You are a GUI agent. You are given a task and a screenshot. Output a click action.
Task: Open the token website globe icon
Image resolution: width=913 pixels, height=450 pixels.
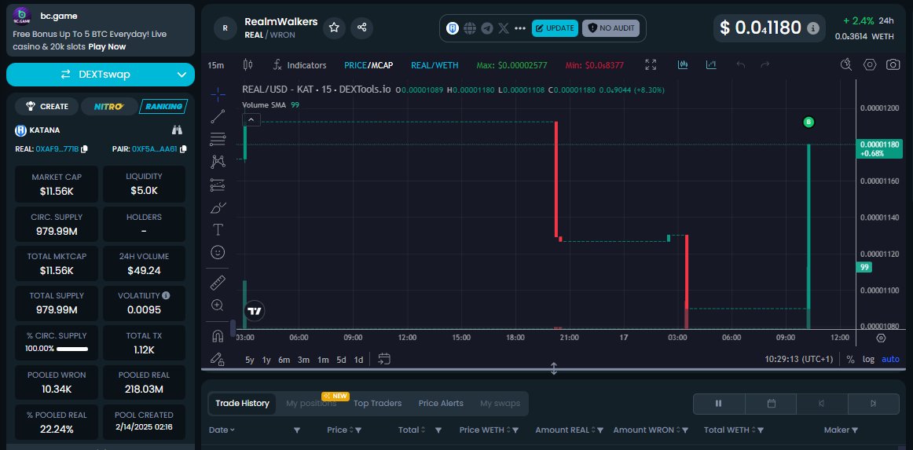coord(470,28)
